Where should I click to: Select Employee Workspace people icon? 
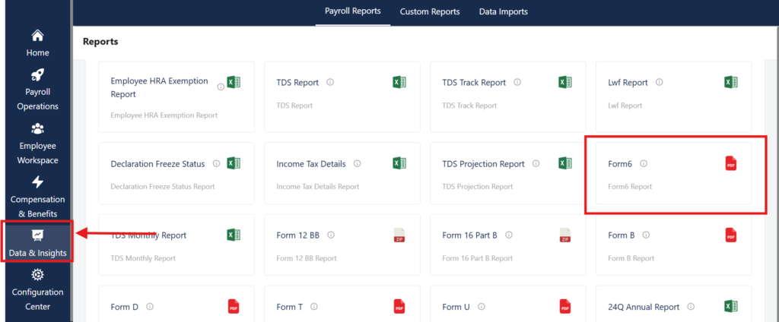point(37,129)
